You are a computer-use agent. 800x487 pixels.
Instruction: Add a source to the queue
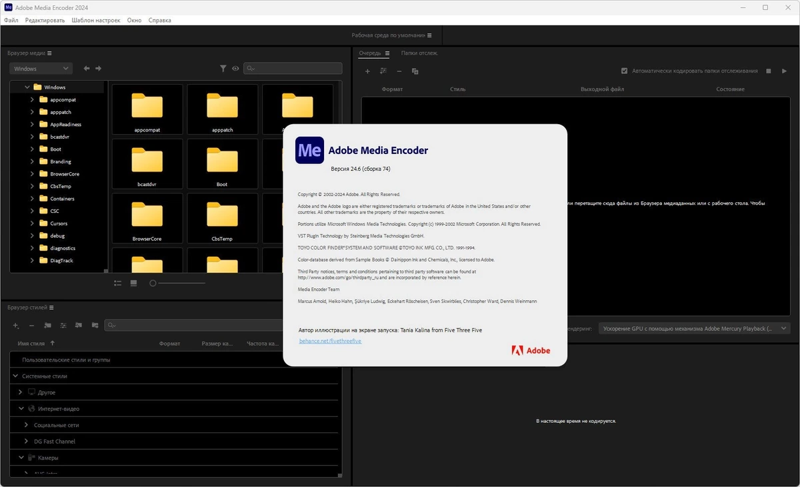click(x=367, y=71)
